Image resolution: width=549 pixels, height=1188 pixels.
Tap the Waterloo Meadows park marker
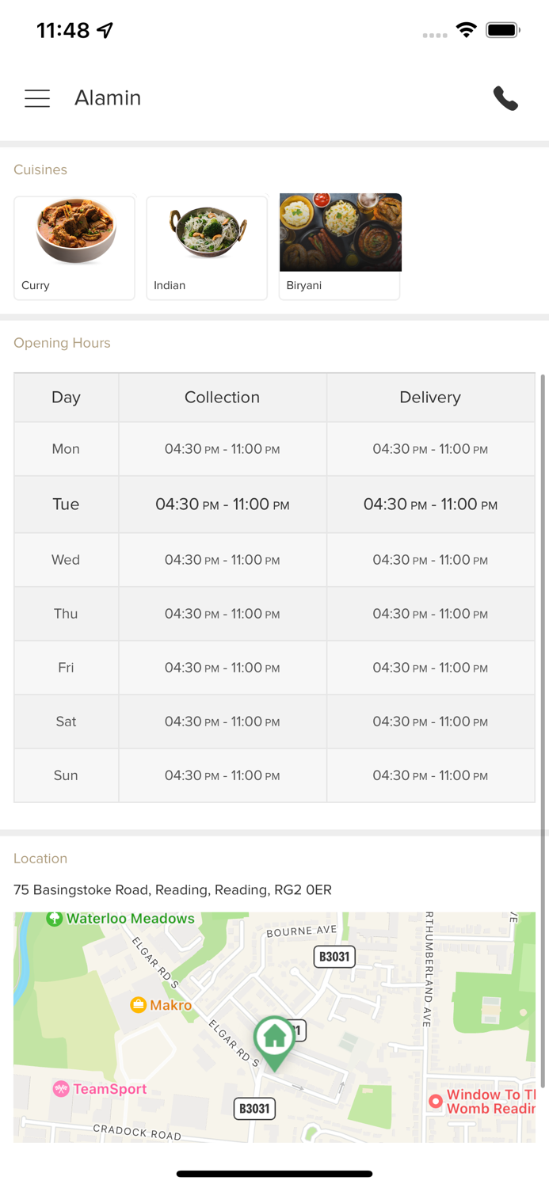coord(55,919)
